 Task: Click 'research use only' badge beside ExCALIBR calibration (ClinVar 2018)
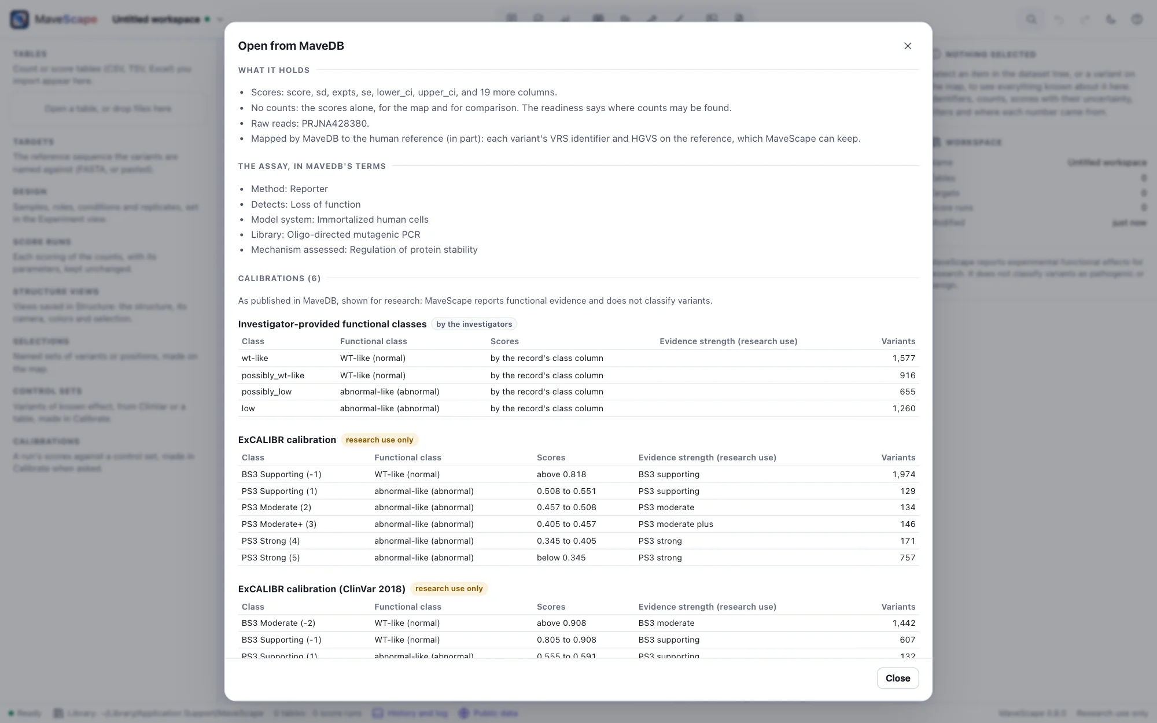[x=449, y=588]
